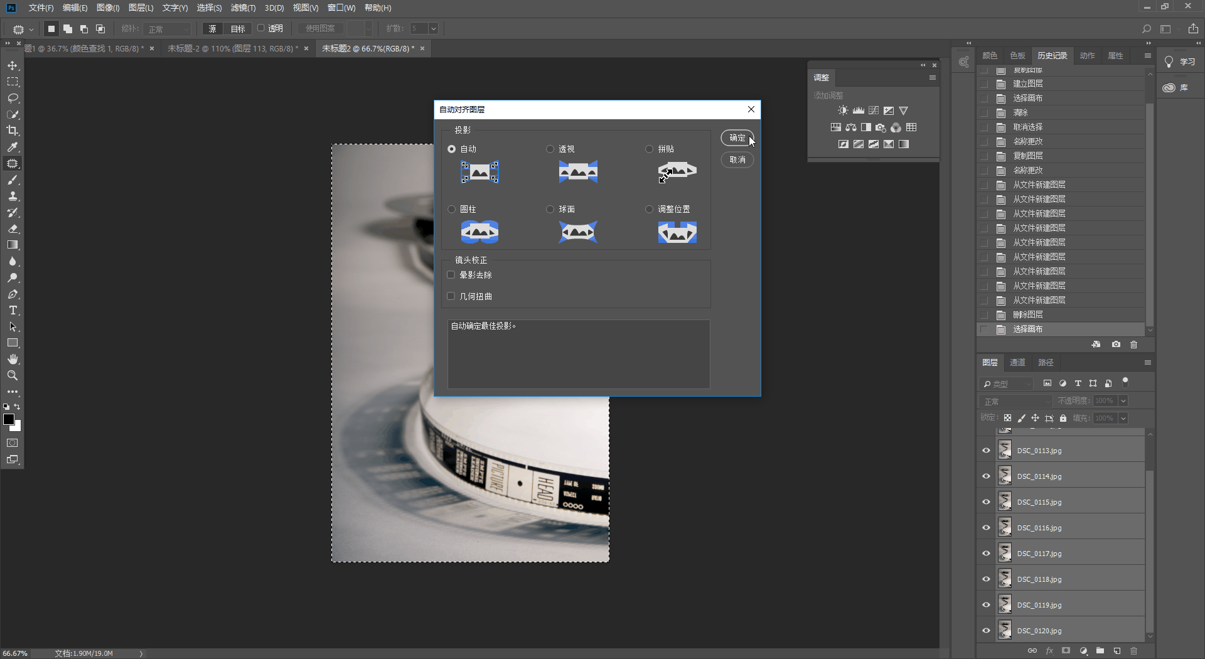Select the Type tool
1205x659 pixels.
13,311
